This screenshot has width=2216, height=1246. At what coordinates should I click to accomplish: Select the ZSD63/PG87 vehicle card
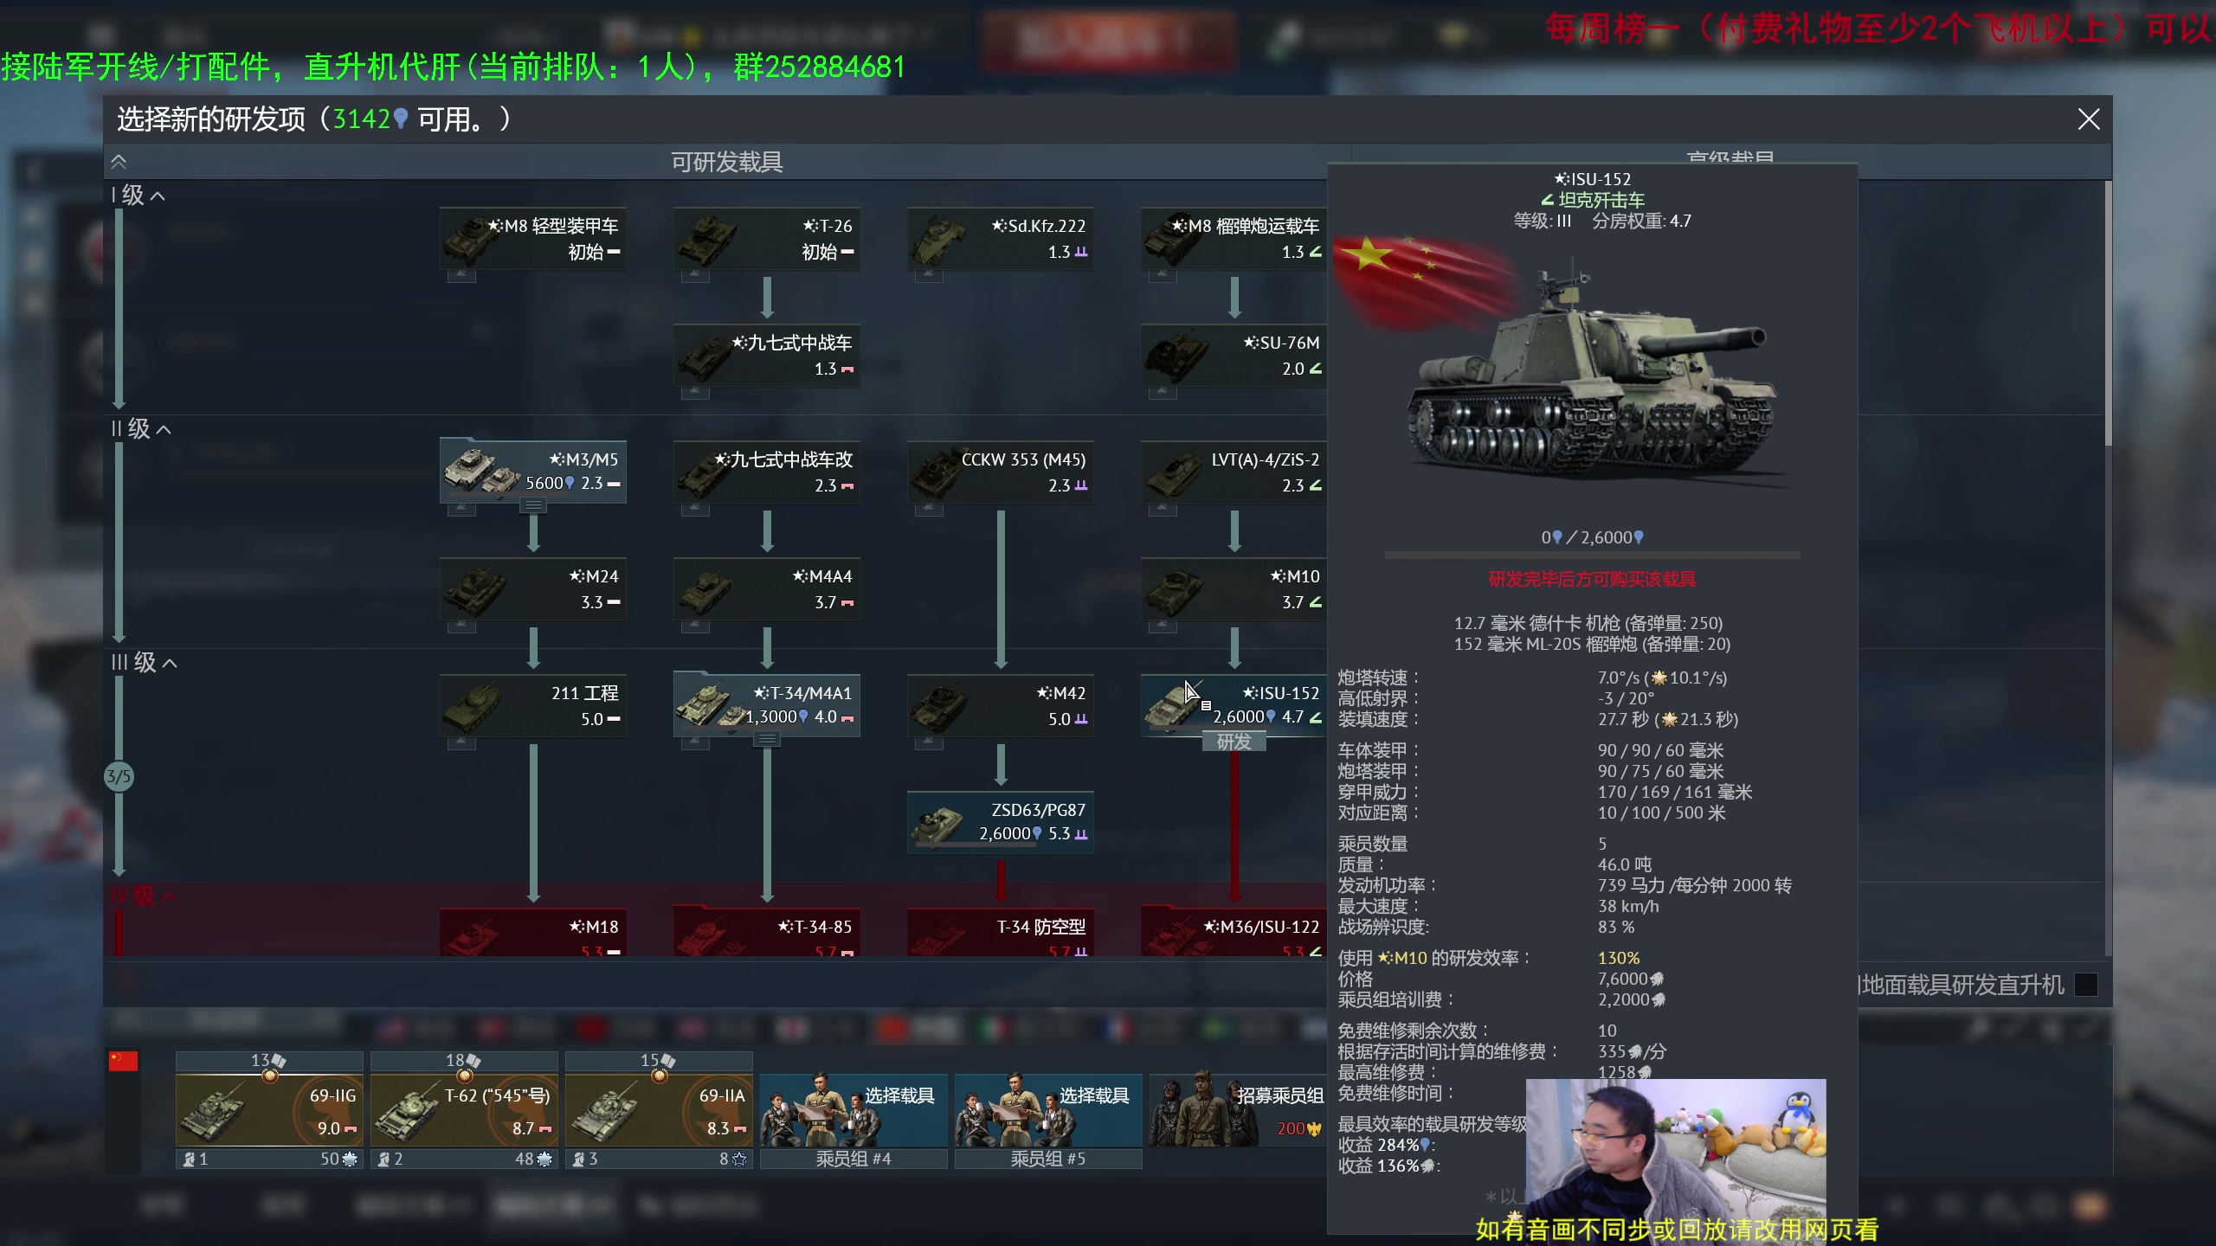tap(1001, 823)
